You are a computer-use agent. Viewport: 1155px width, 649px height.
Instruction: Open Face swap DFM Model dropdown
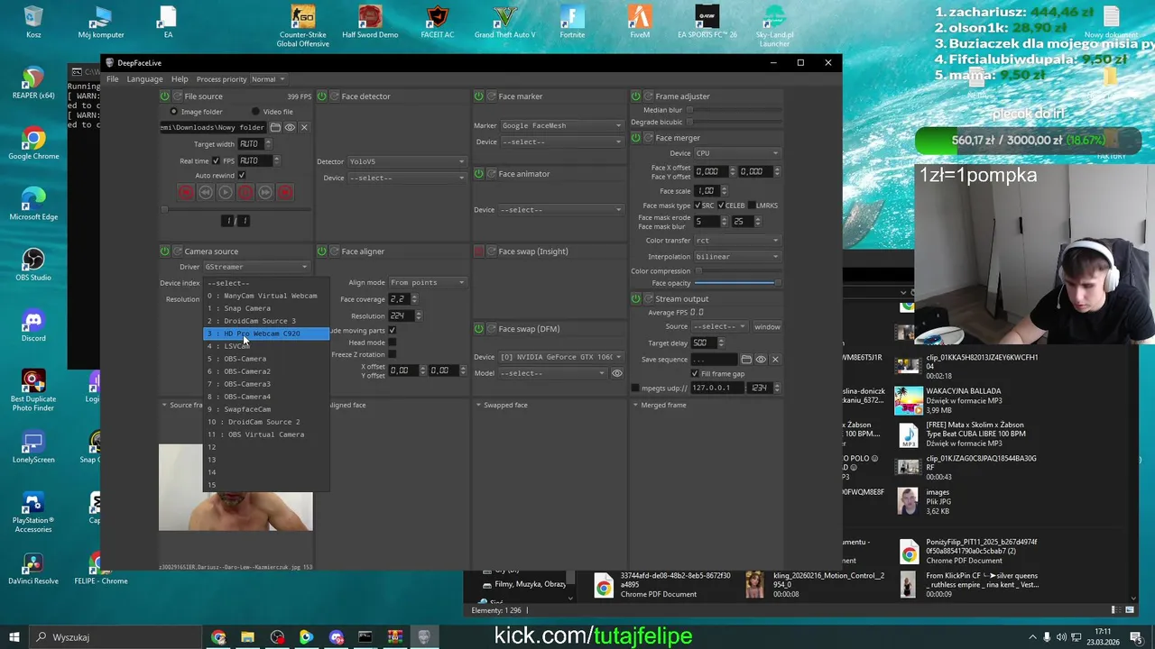(553, 373)
